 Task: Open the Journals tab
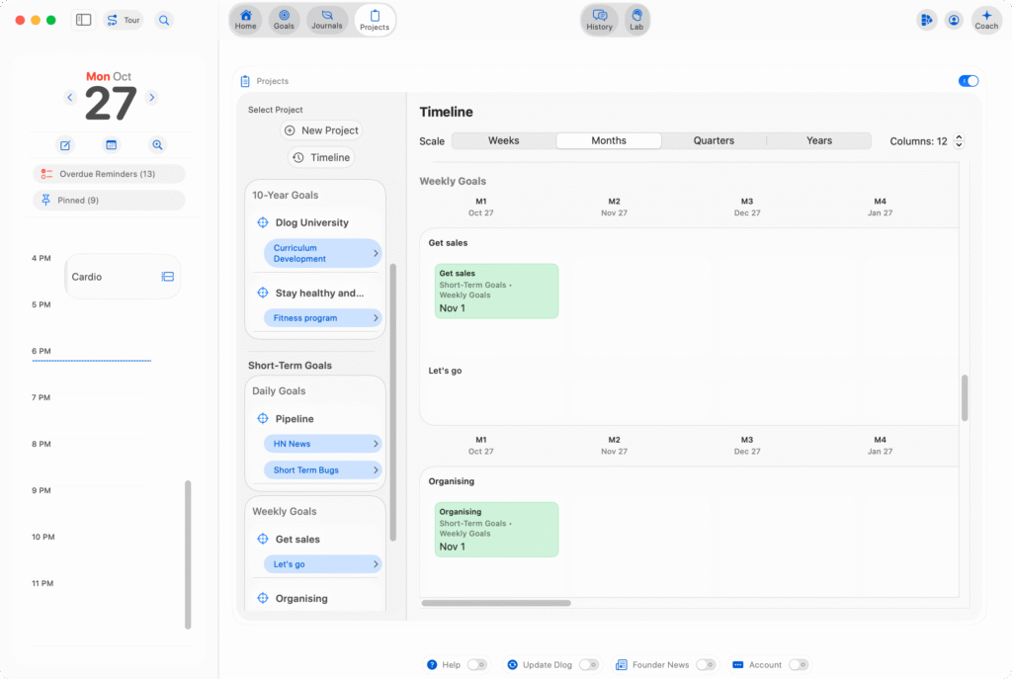click(327, 20)
